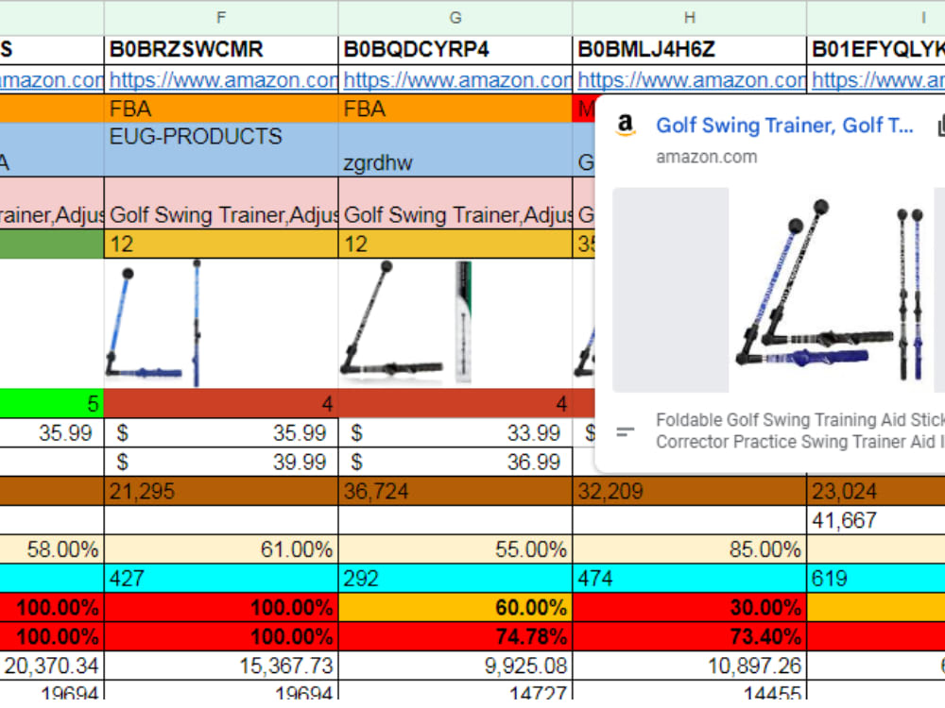Select the 23,024 rank cell
Image resolution: width=945 pixels, height=708 pixels.
coord(876,491)
